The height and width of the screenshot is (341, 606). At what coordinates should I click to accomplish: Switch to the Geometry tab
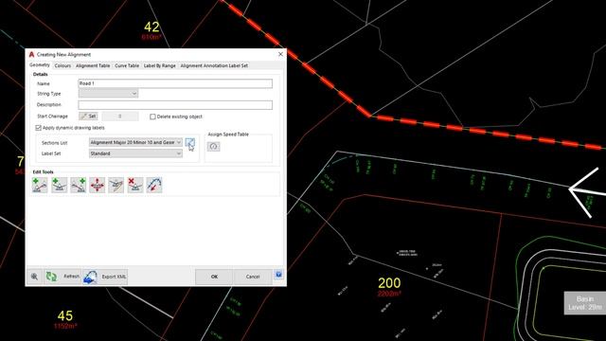pos(40,65)
